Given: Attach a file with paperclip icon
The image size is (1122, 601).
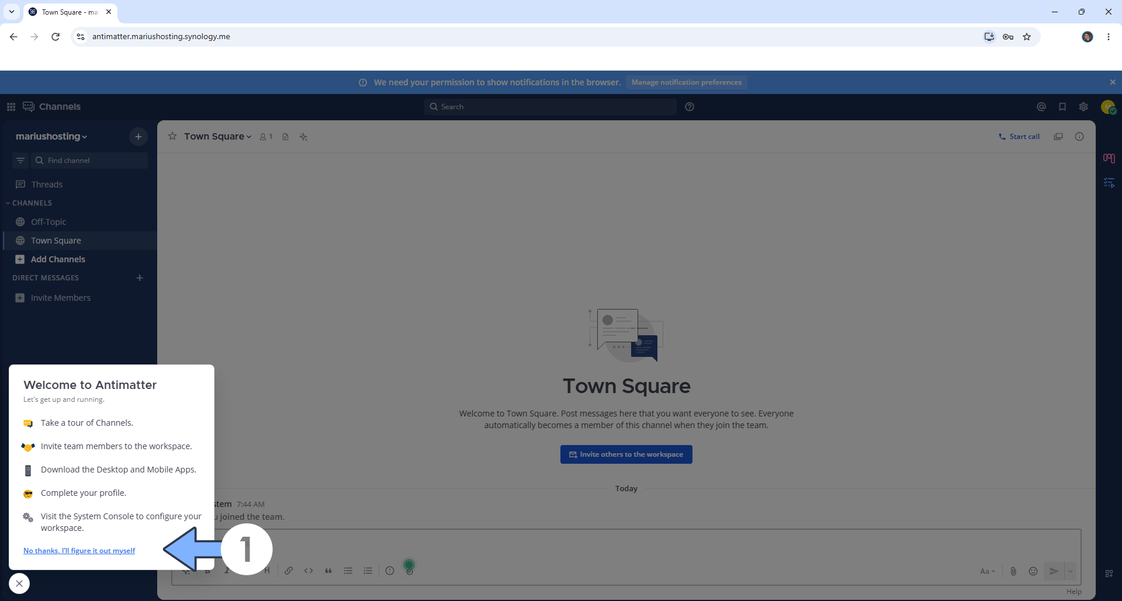Looking at the screenshot, I should (1013, 571).
